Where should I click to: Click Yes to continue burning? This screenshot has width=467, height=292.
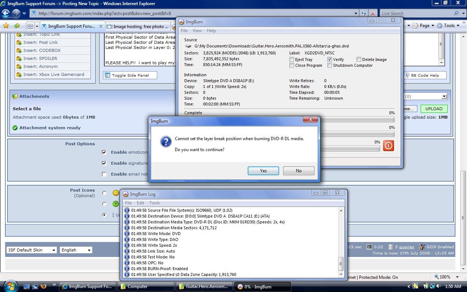[x=263, y=171]
